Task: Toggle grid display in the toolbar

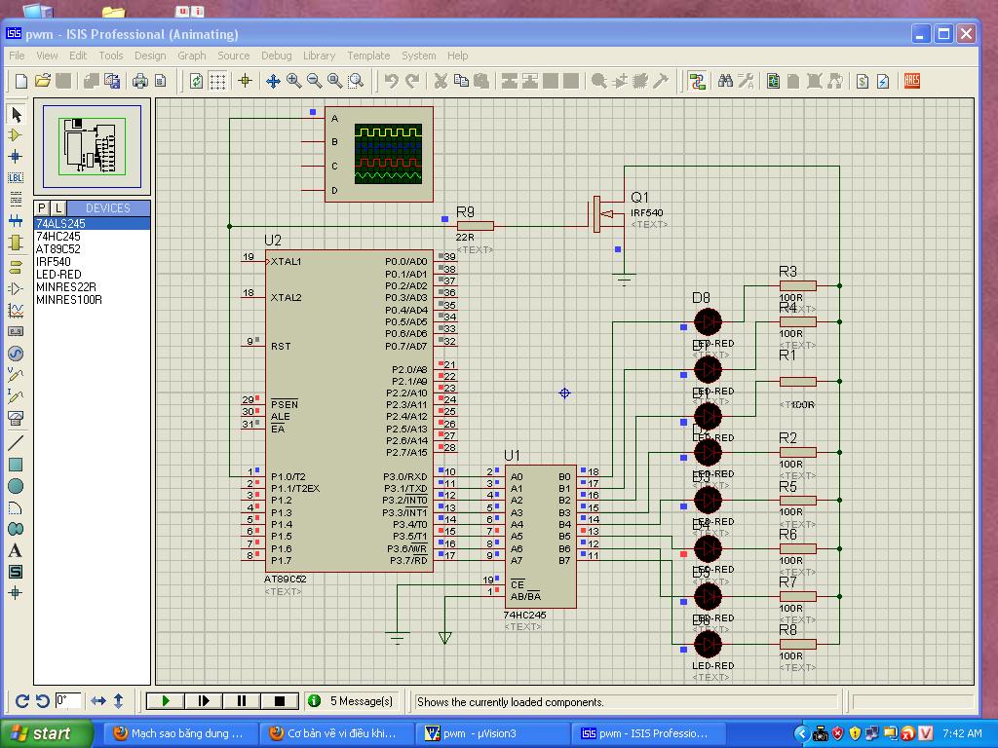Action: 218,81
